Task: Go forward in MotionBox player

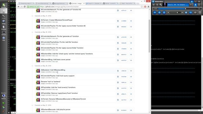Action: [x=157, y=5]
